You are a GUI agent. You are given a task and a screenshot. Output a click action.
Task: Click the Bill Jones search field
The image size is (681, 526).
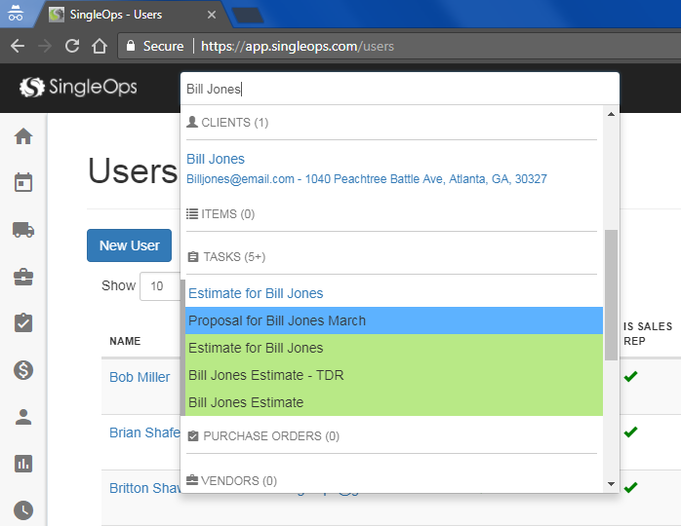point(400,89)
